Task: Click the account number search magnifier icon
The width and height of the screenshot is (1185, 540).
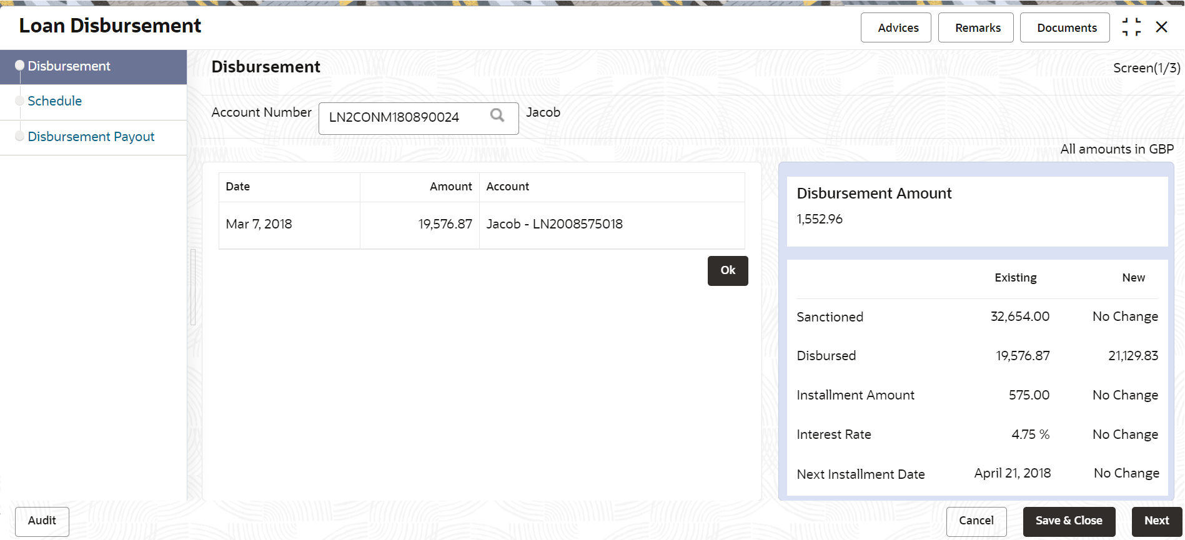Action: coord(497,115)
